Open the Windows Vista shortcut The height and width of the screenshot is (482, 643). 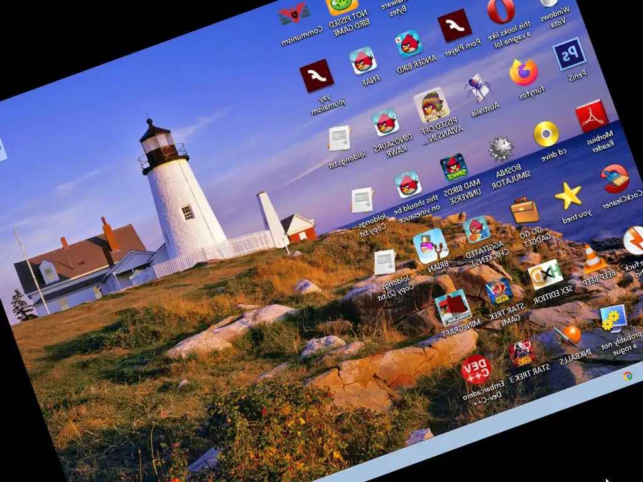(x=549, y=3)
